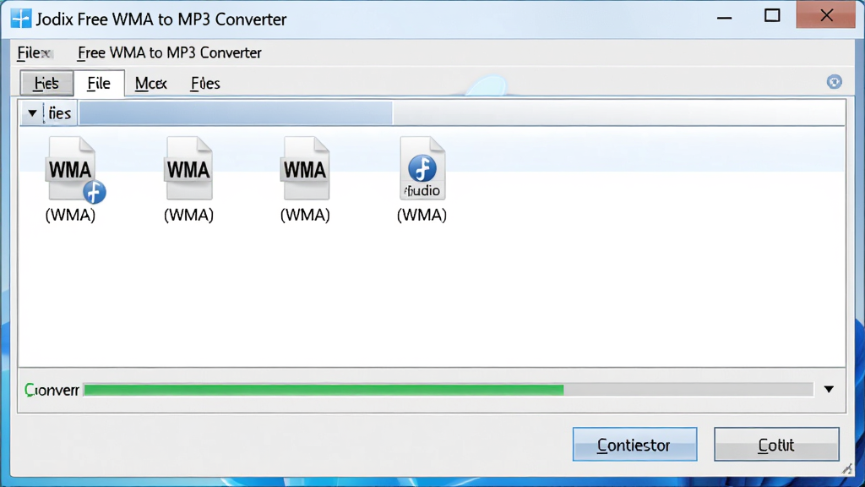Click the 'Contiestor' button
The height and width of the screenshot is (487, 865).
point(634,445)
